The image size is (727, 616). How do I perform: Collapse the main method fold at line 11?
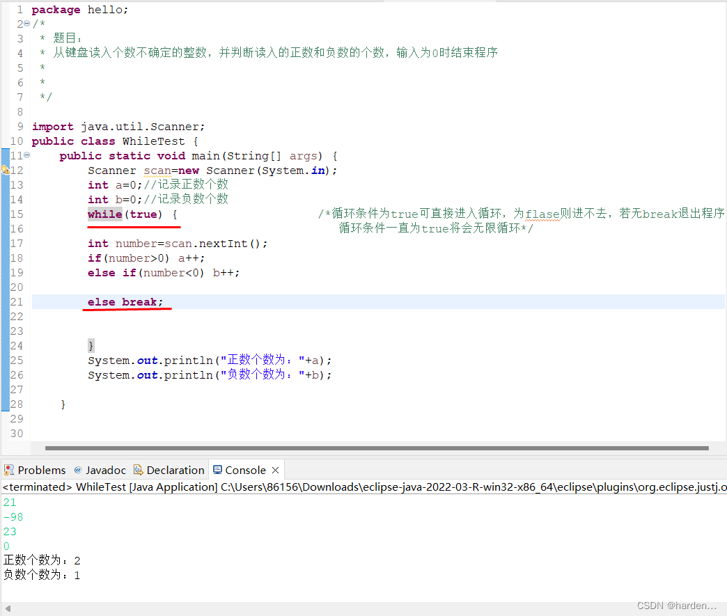click(x=26, y=155)
